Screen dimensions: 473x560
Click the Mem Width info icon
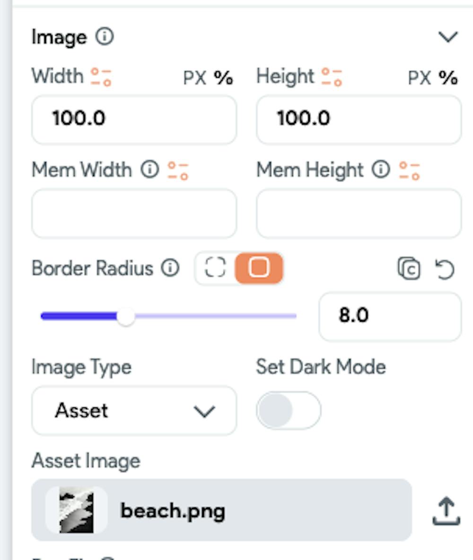click(150, 170)
